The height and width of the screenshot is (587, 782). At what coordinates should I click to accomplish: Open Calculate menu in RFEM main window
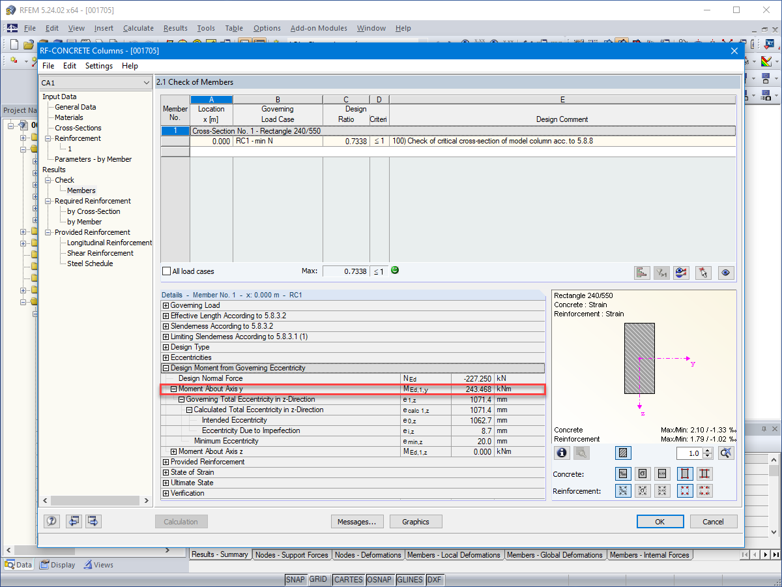point(138,28)
